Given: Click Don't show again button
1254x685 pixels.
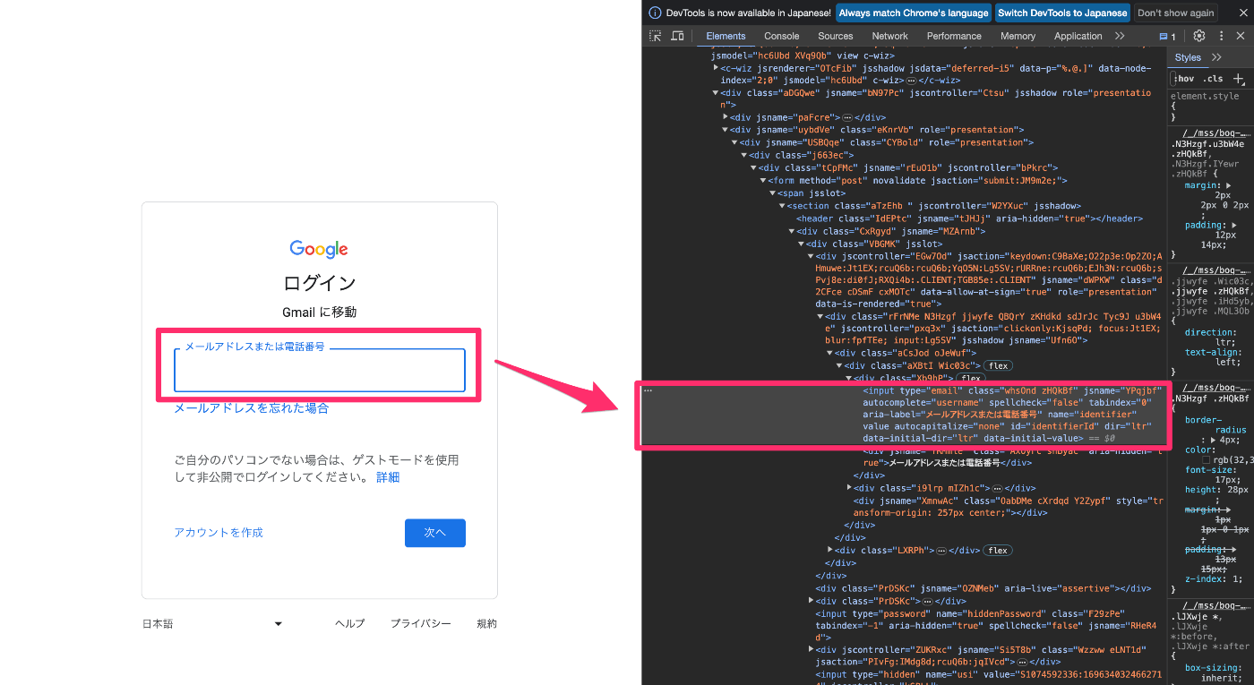Looking at the screenshot, I should 1175,13.
